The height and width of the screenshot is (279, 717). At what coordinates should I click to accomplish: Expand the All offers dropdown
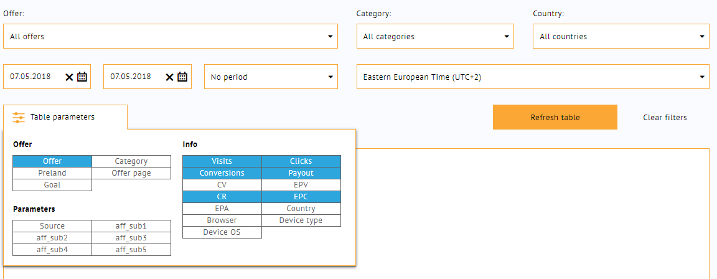coord(171,36)
